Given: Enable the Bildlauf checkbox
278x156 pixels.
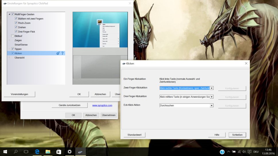Looking at the screenshot, I should click(x=12, y=36).
